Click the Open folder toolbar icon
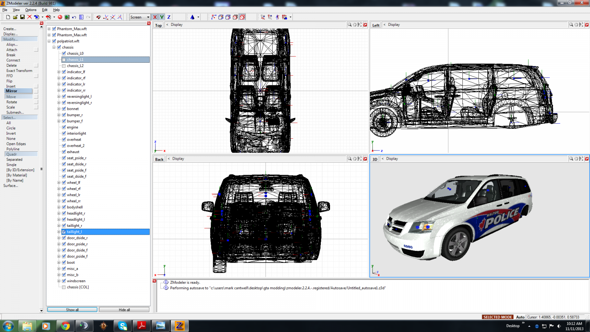Viewport: 590px width, 332px height. coord(15,17)
